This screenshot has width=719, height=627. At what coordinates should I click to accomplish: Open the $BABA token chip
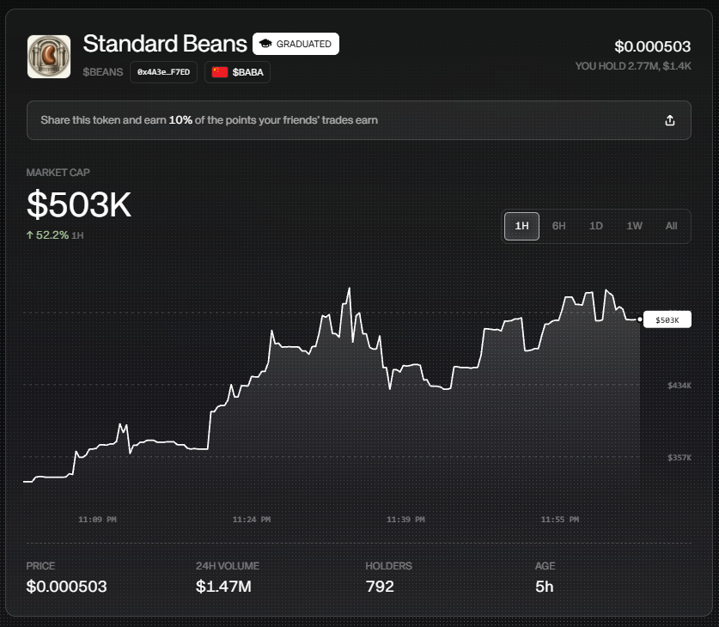point(238,72)
